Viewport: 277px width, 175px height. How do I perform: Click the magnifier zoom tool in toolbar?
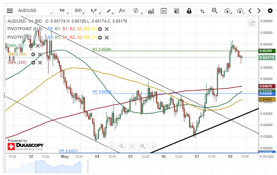click(215, 11)
